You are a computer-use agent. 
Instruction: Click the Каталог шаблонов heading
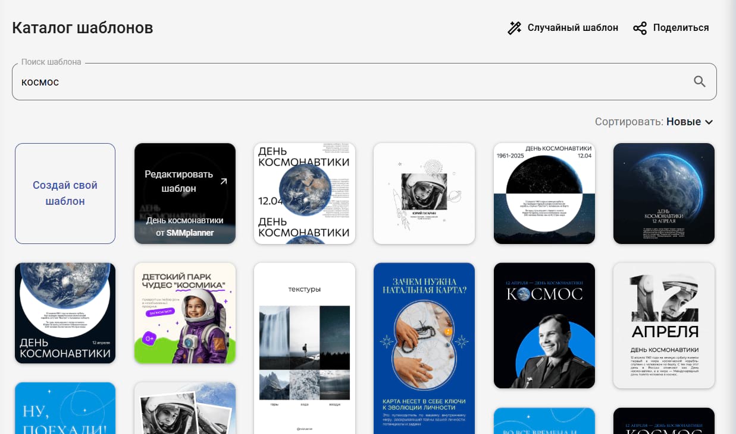[x=83, y=28]
